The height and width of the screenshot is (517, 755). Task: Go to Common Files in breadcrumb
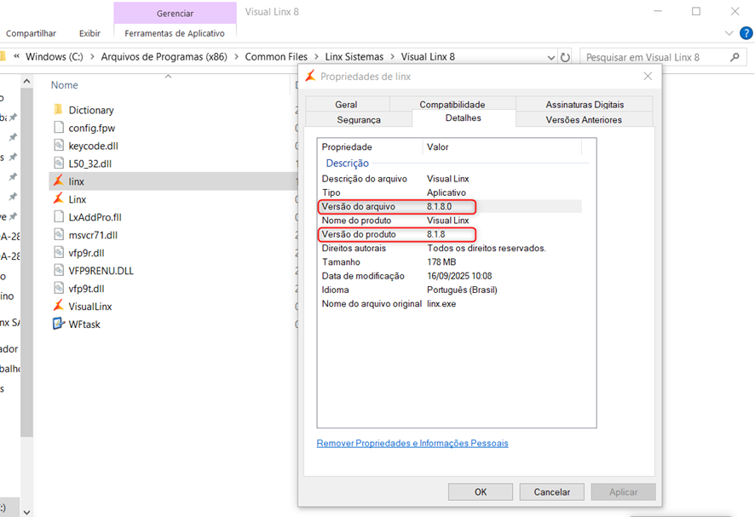coord(276,57)
